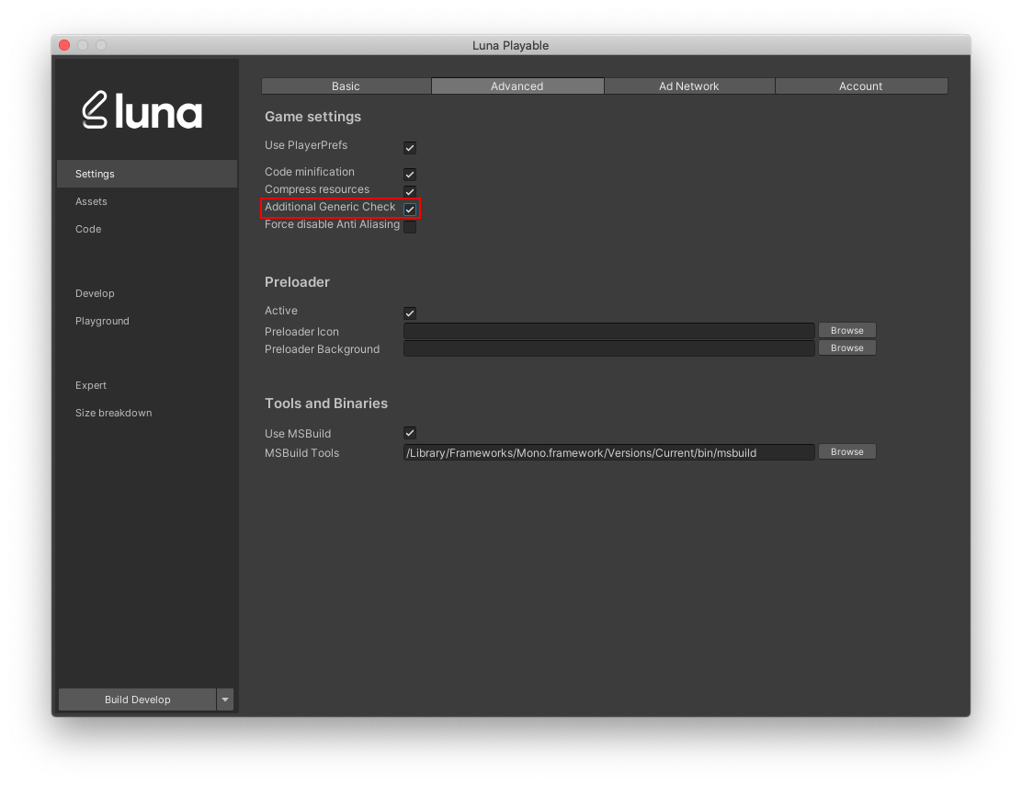
Task: Click the Luna logo in the sidebar
Action: click(x=142, y=110)
